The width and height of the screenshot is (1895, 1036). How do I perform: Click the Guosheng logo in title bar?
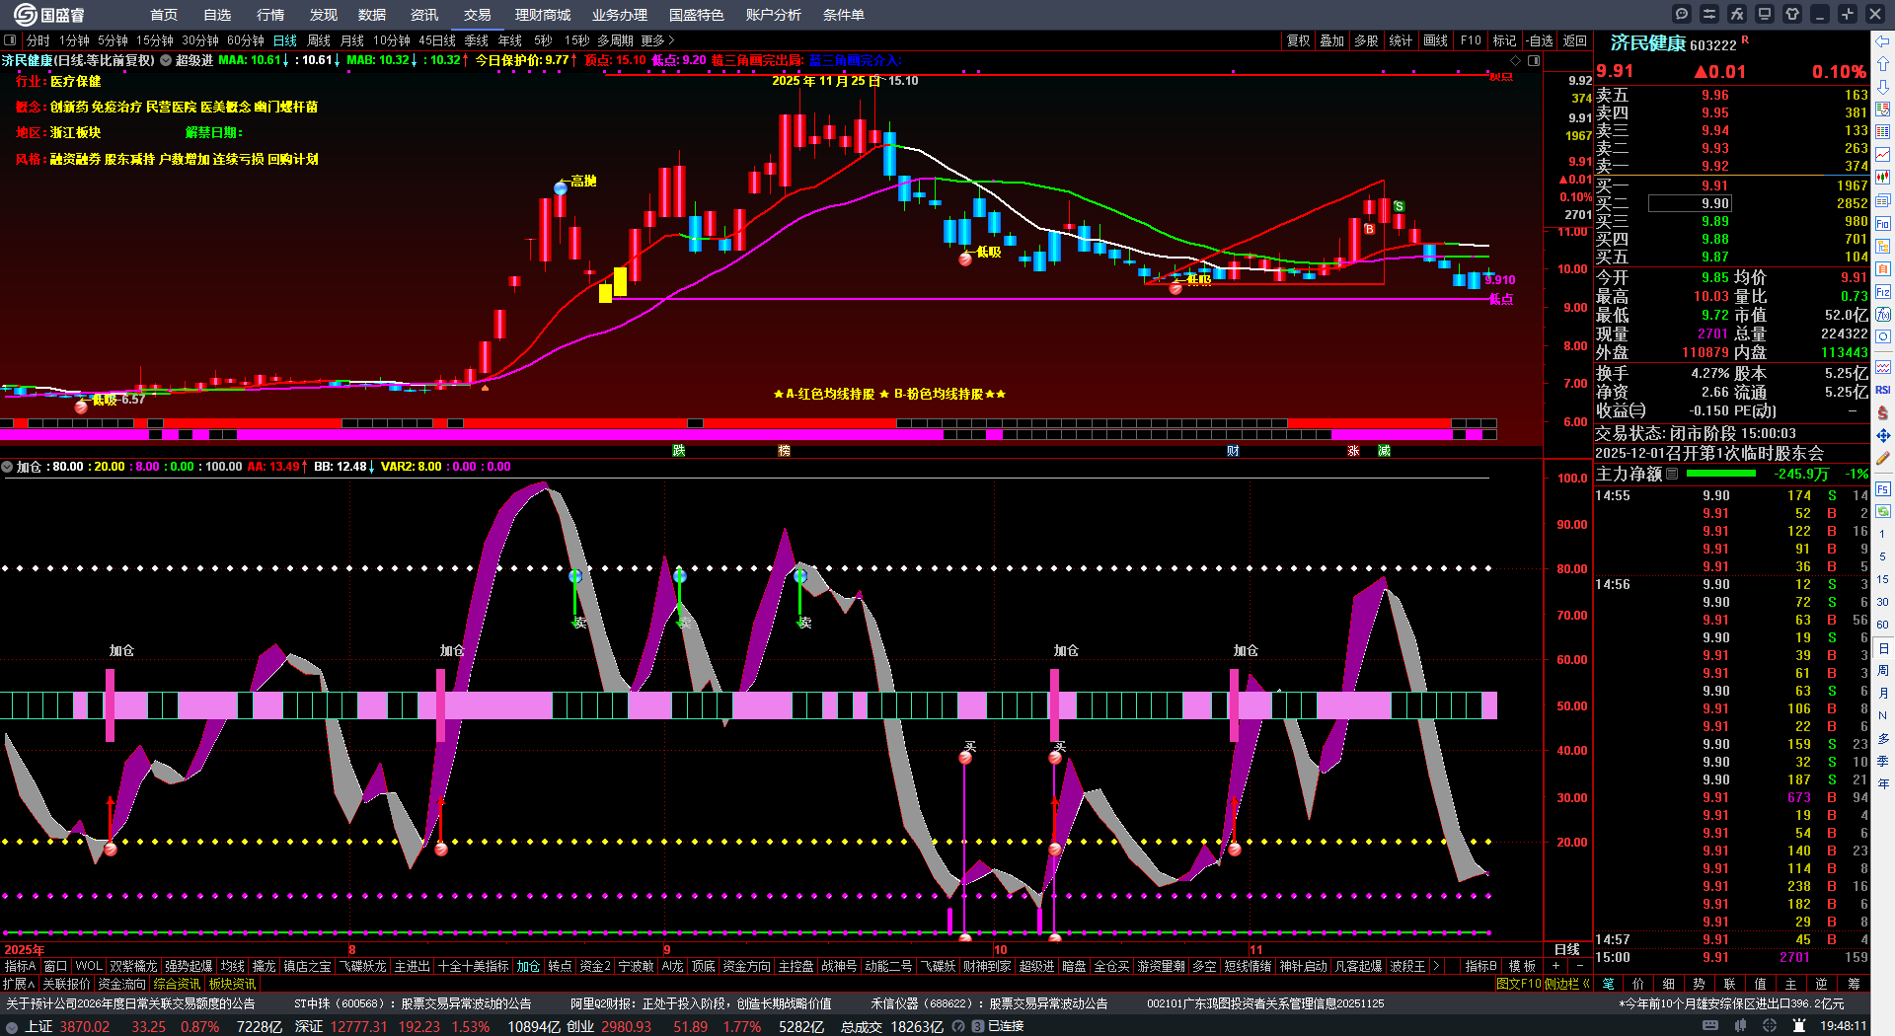(x=49, y=15)
